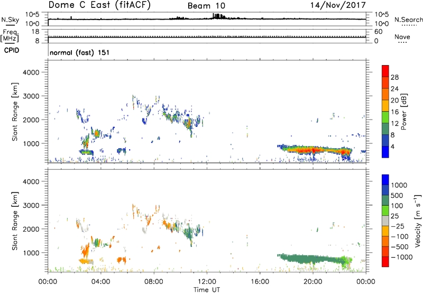Click the blue segment of power colorbar
The image size is (423, 293).
click(385, 152)
